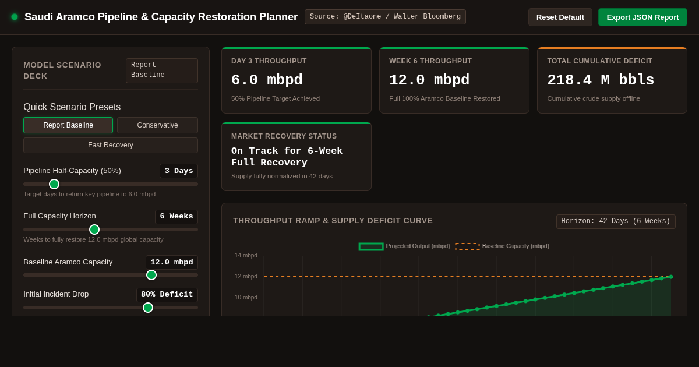This screenshot has width=699, height=367.
Task: Click the source tag @DeItaone / Walter Bloomberg
Action: (x=385, y=17)
